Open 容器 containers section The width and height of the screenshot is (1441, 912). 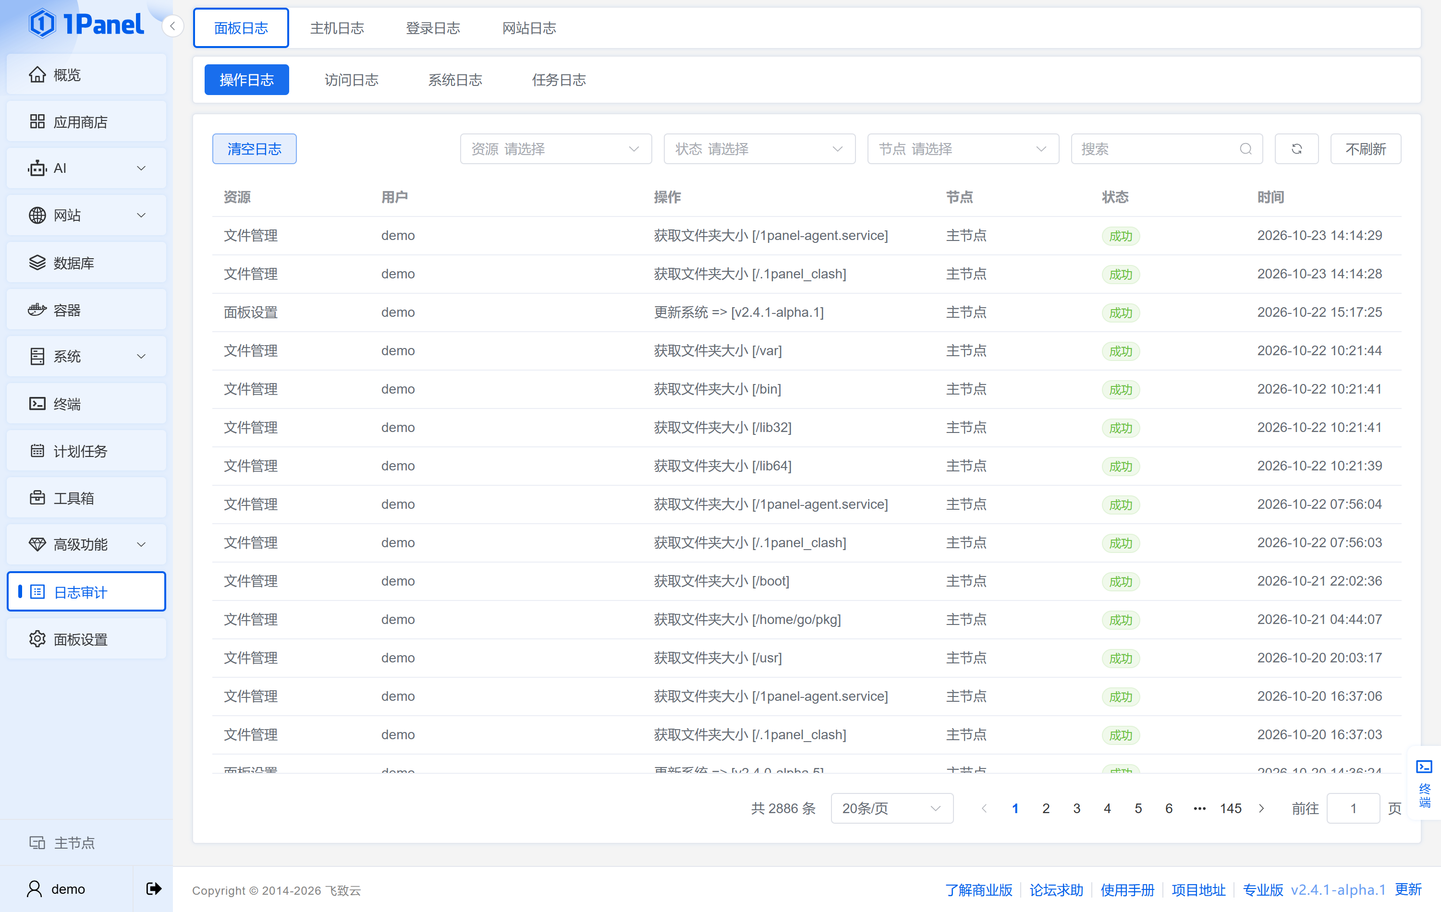[x=86, y=310]
